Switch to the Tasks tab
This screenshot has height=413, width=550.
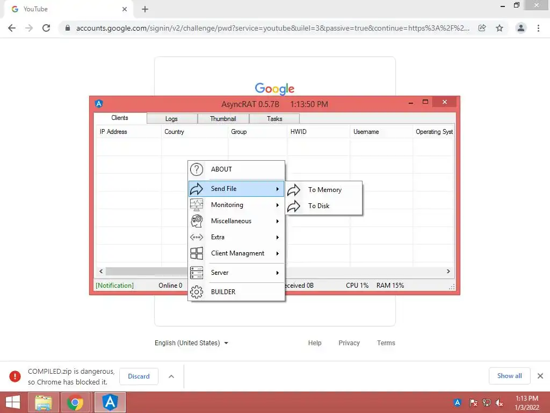tap(274, 119)
